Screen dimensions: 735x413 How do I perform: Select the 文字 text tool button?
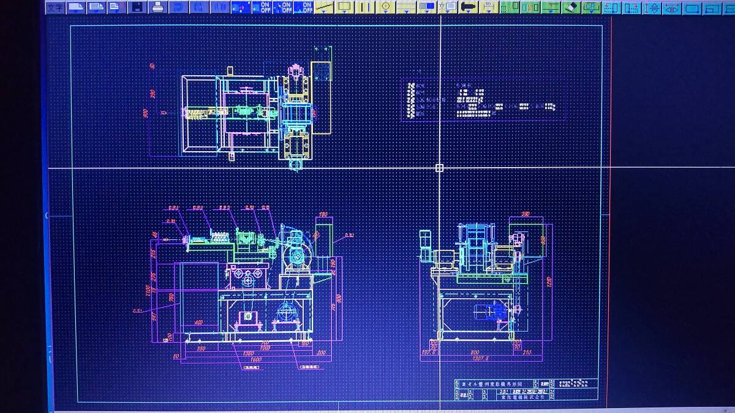tap(55, 7)
